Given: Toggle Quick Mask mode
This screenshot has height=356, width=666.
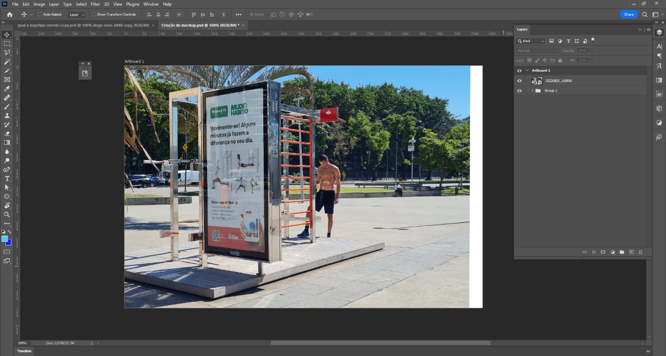Looking at the screenshot, I should click(7, 252).
